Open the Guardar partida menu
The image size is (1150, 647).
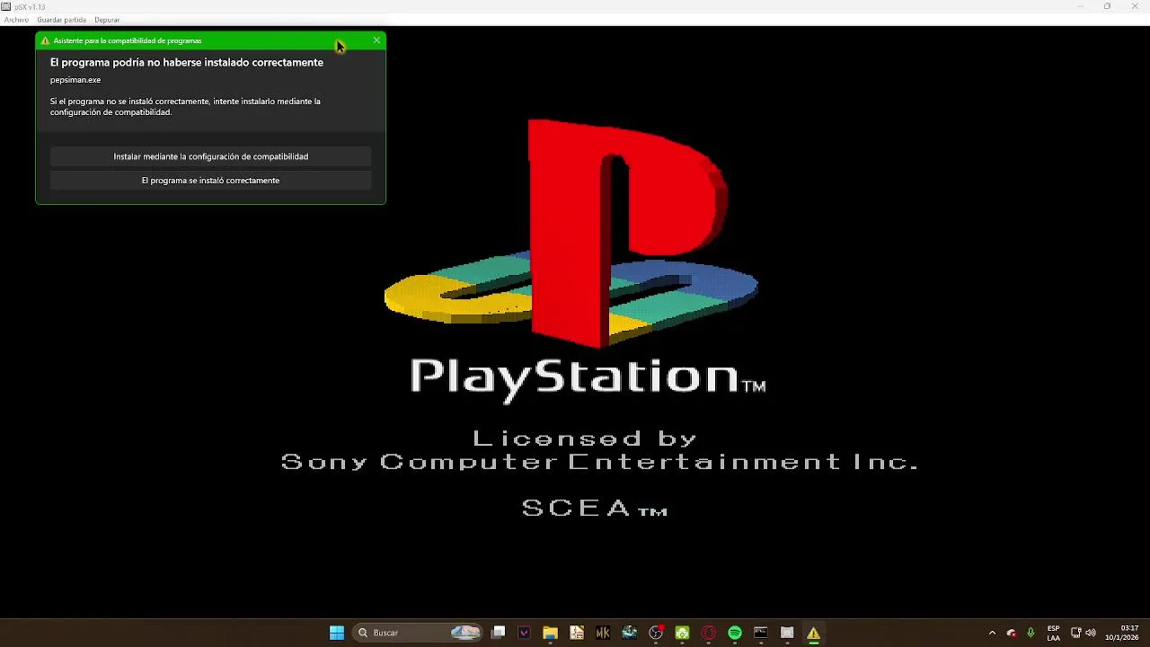(61, 20)
